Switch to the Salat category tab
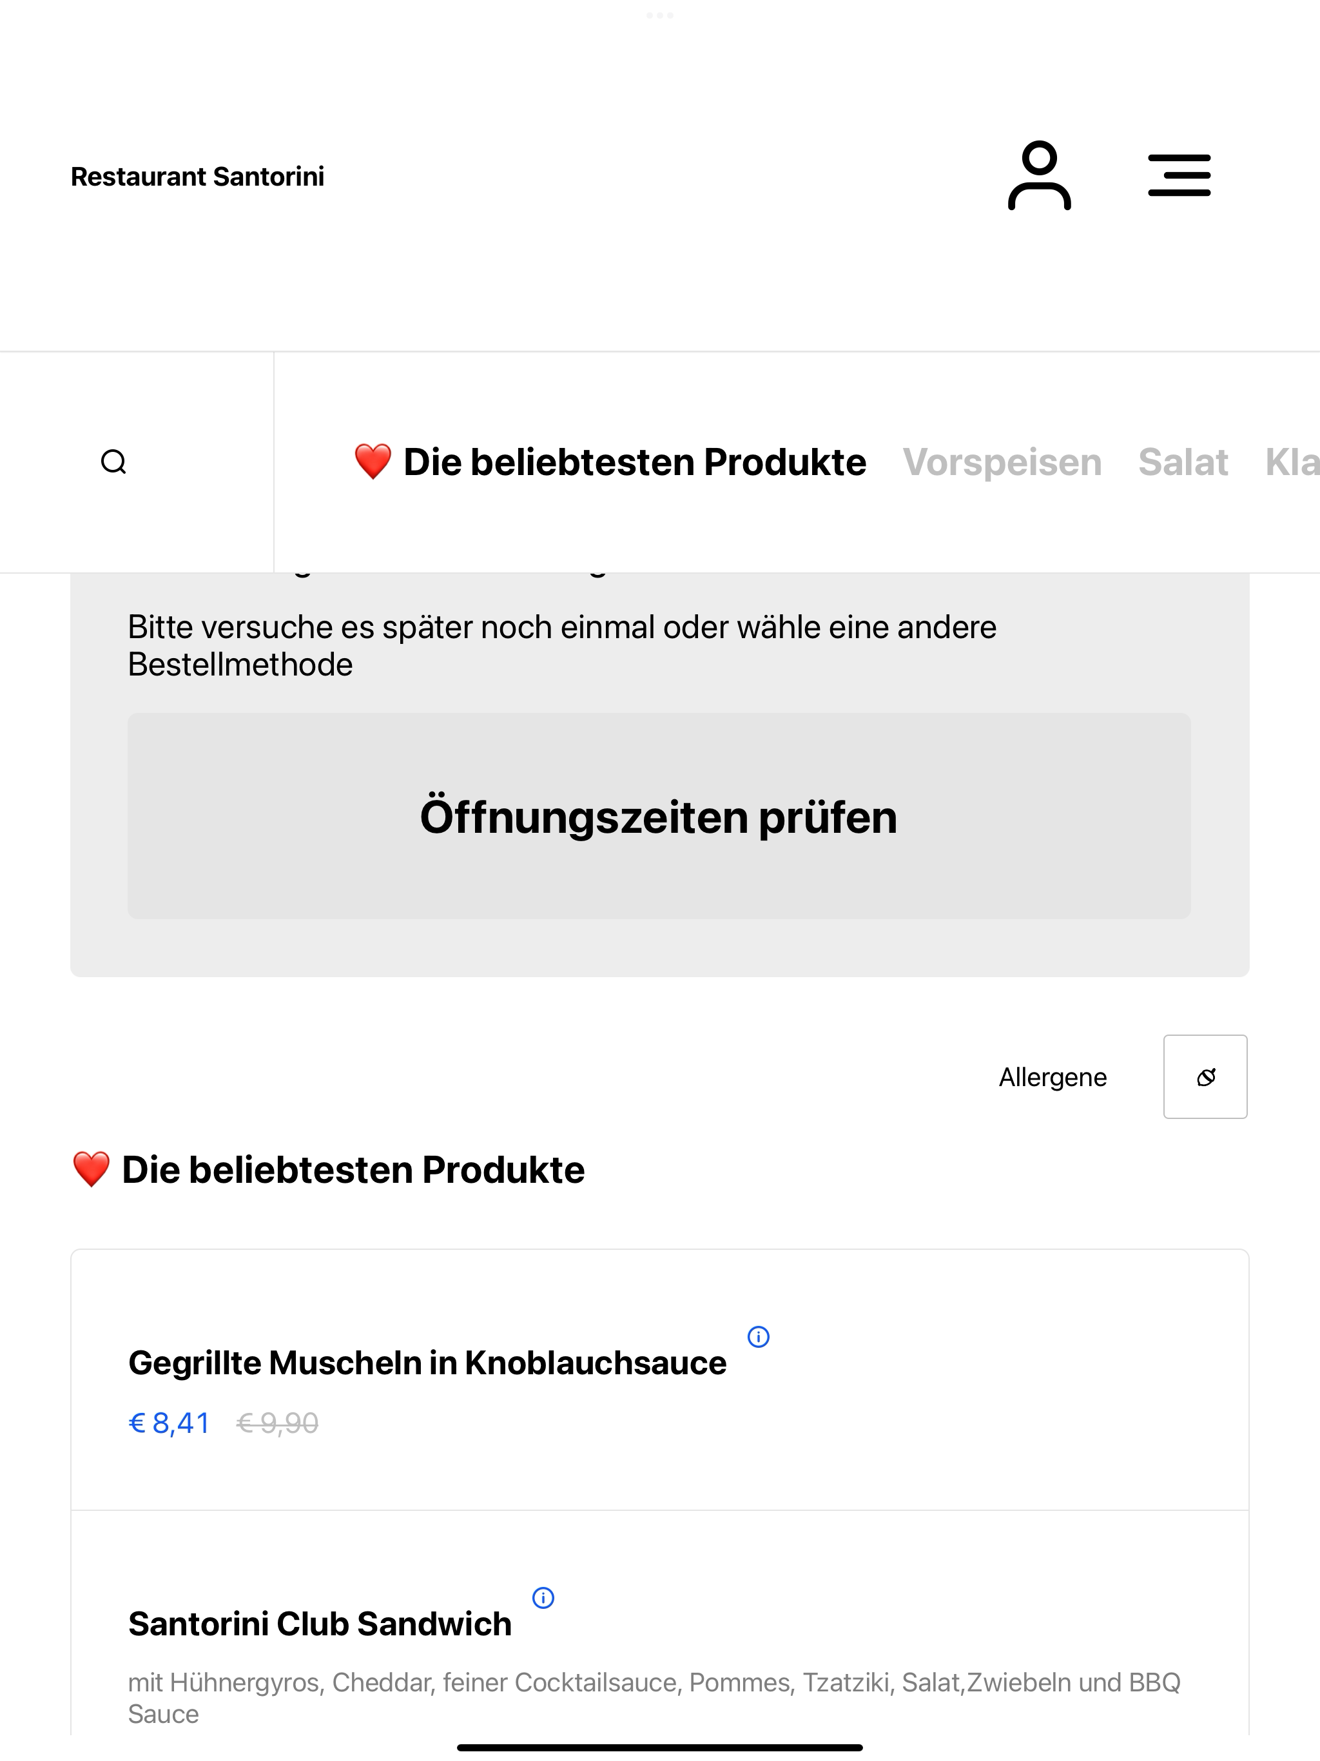This screenshot has width=1320, height=1761. [1183, 462]
